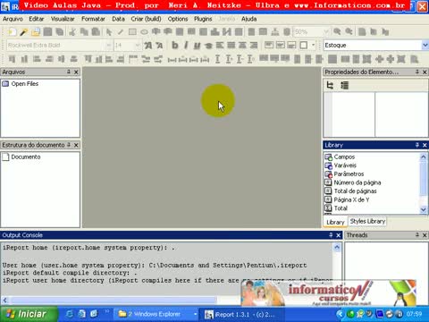Click the Library list vertical scrollbar
This screenshot has height=322, width=429.
click(x=423, y=178)
